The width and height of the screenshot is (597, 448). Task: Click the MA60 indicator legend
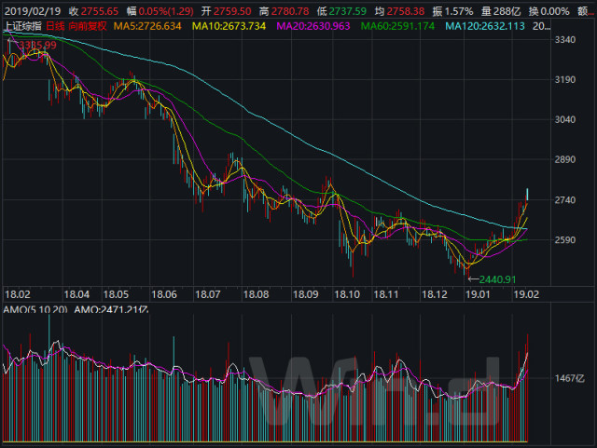click(x=399, y=26)
